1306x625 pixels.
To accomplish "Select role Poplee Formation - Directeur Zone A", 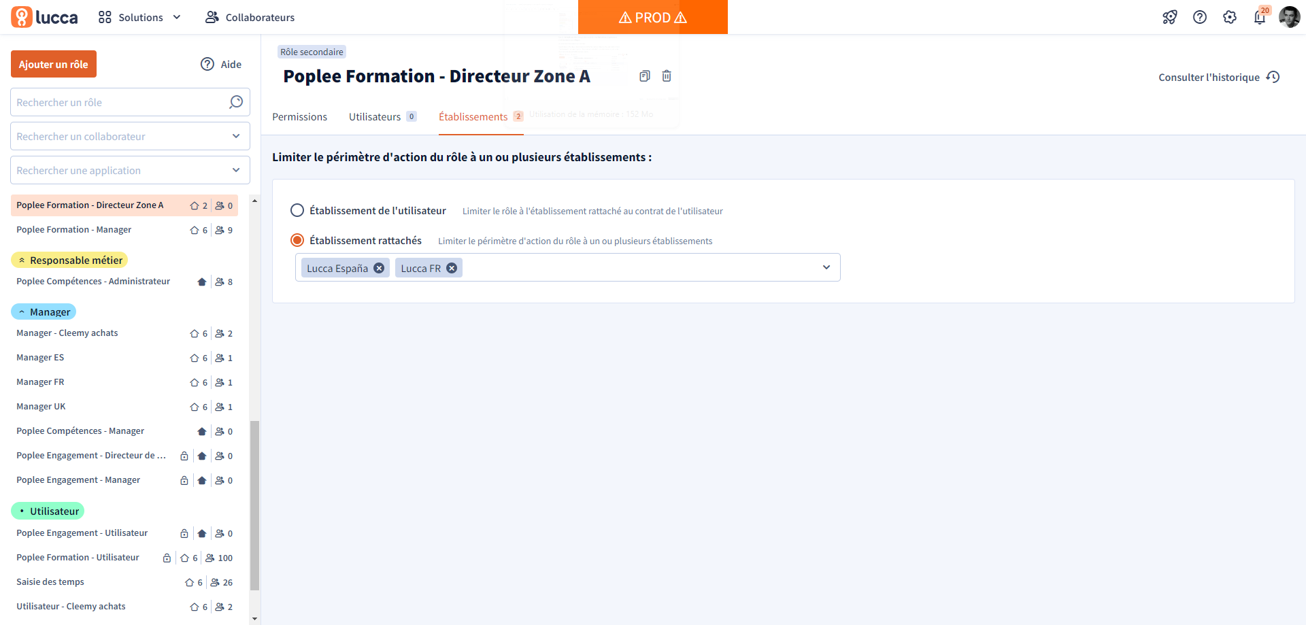I will pos(124,205).
